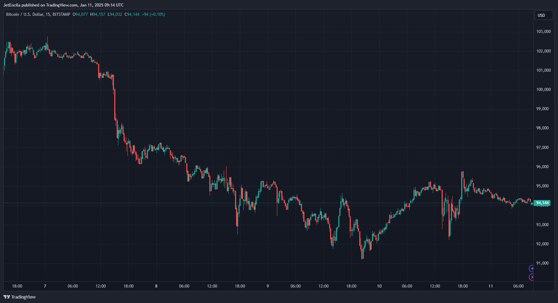Click the 96,000 price axis label
The height and width of the screenshot is (303, 558).
pyautogui.click(x=543, y=167)
